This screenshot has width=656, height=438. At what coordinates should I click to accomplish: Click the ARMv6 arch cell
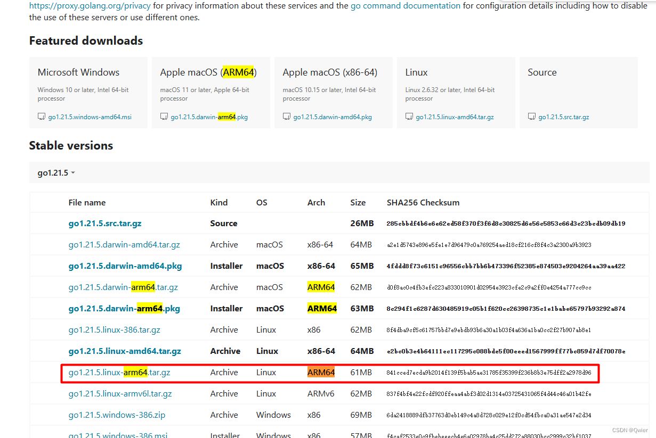321,394
